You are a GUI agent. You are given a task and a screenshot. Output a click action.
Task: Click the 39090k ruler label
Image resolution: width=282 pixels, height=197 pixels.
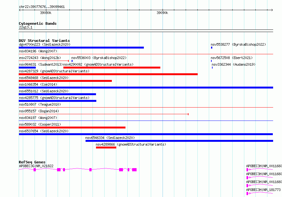click(162, 13)
